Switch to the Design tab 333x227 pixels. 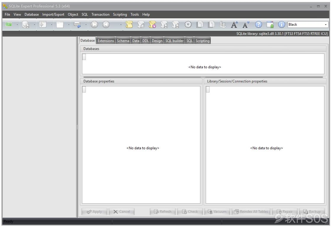tap(157, 41)
